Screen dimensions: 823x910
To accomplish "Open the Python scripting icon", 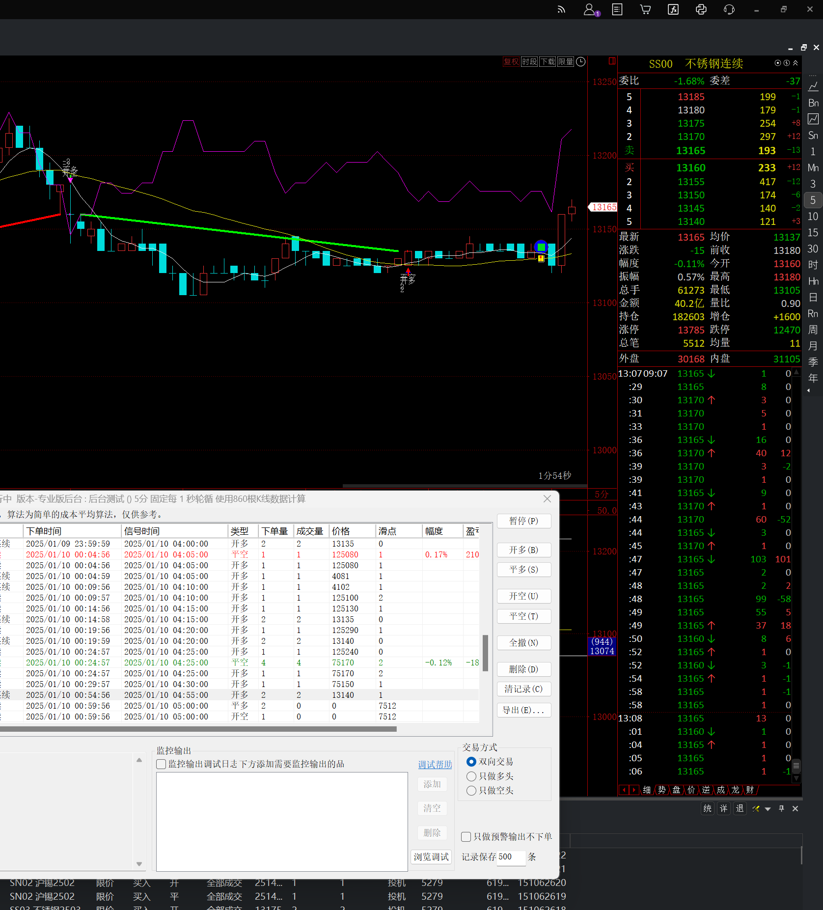I will [x=701, y=9].
